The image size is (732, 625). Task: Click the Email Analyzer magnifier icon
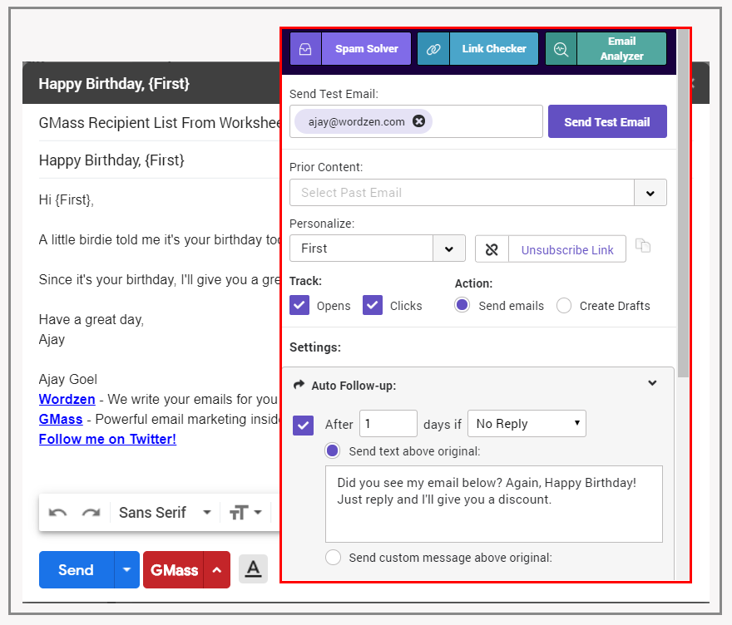(561, 49)
